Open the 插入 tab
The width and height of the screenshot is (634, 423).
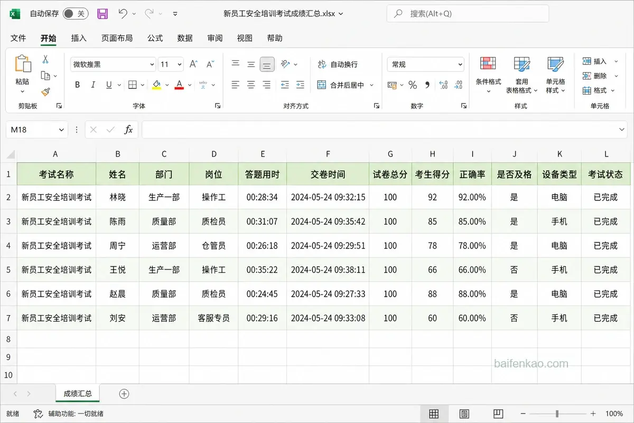point(79,38)
